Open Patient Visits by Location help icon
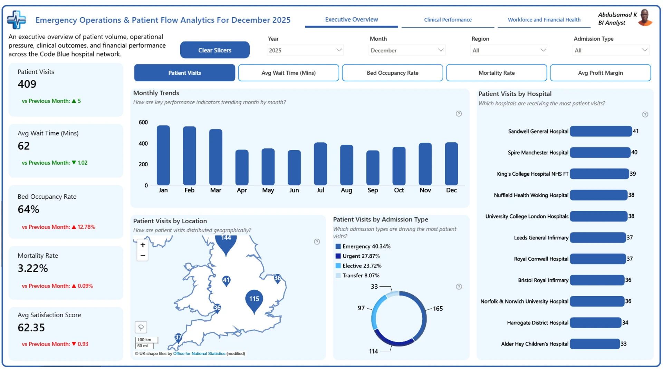 317,242
